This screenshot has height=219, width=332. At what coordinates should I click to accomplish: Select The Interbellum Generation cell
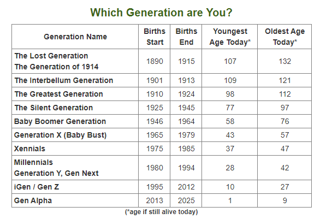point(64,80)
